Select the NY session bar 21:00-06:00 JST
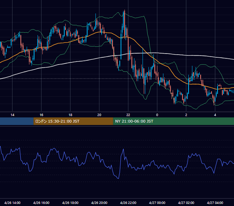 click(173, 121)
